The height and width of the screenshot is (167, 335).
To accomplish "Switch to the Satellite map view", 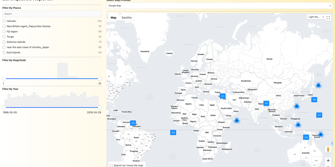I will coord(127,18).
